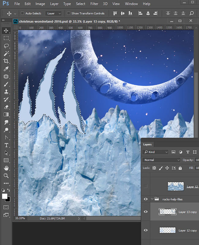The image size is (199, 245).
Task: Align top edges in options bar
Action: 115,13
